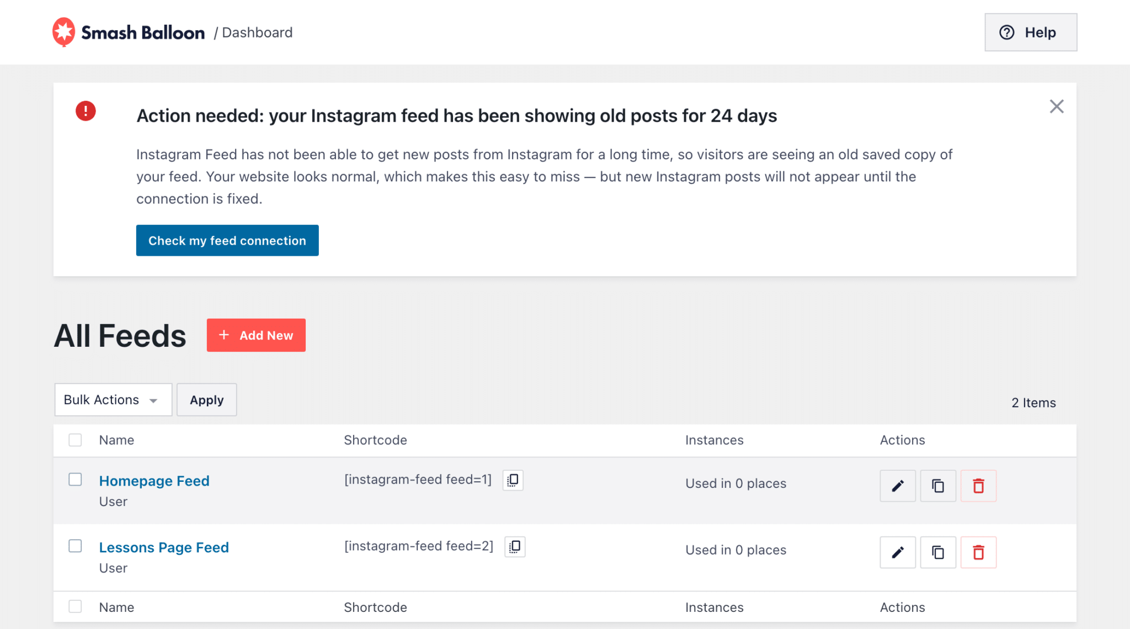The height and width of the screenshot is (629, 1130).
Task: Click the Name column header at top
Action: (116, 440)
